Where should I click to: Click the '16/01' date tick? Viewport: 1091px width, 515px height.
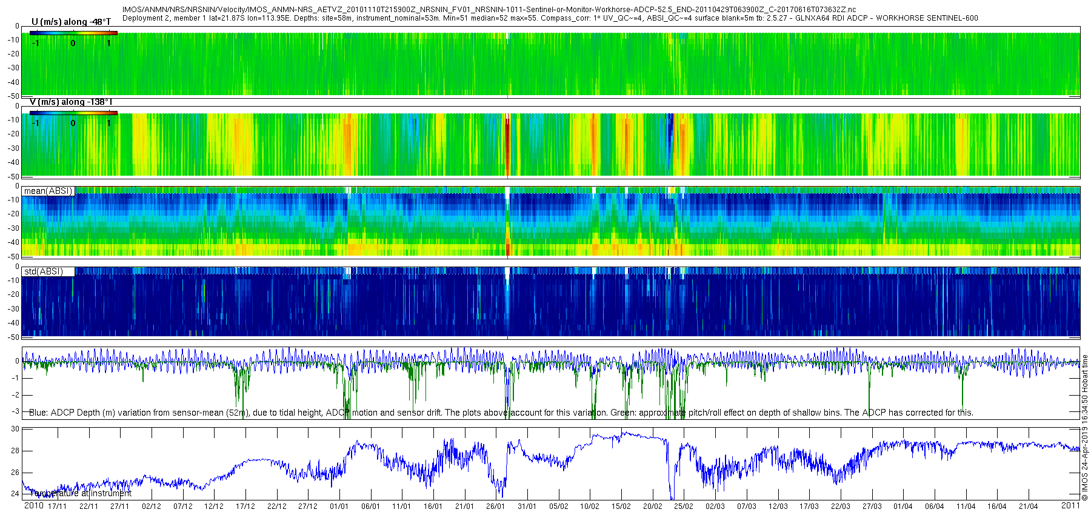coord(433,507)
